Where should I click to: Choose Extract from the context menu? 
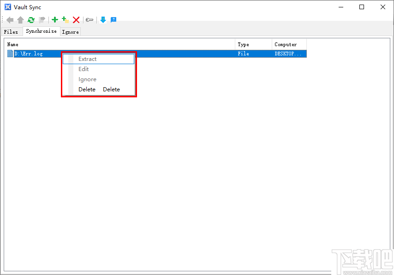pyautogui.click(x=99, y=59)
